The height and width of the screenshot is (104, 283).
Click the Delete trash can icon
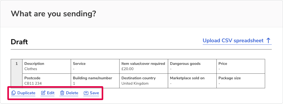(x=62, y=93)
